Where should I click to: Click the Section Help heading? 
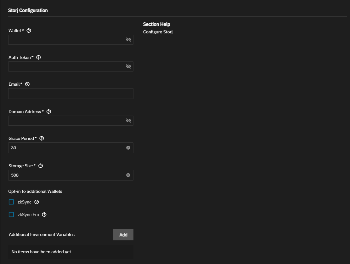156,24
